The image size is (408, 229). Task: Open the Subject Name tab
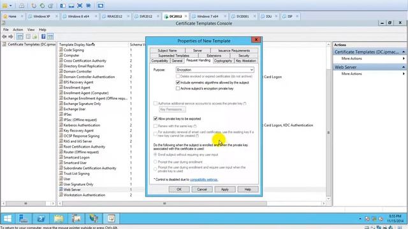167,51
